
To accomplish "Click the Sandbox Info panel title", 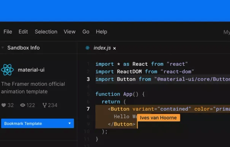I will [24, 48].
